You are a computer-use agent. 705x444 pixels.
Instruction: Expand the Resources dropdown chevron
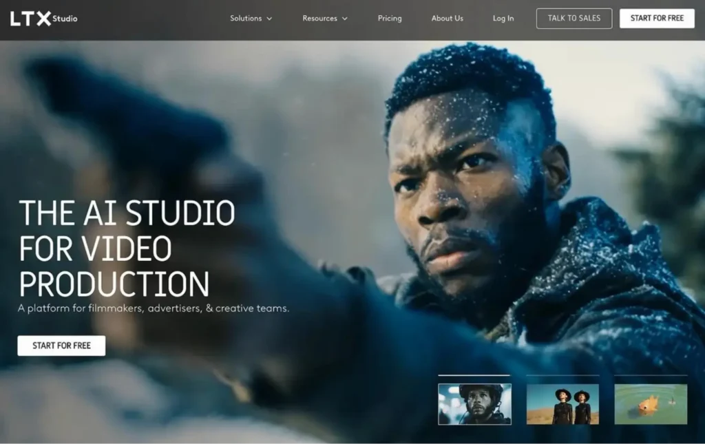click(x=345, y=19)
